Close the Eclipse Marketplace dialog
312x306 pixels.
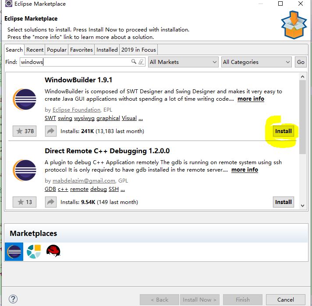(x=301, y=4)
